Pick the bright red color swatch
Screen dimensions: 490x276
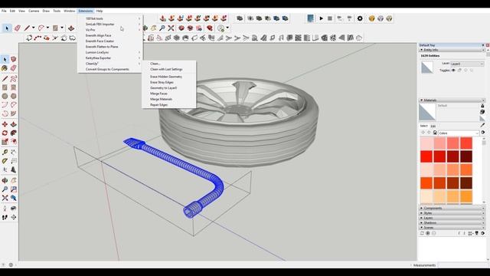click(426, 156)
